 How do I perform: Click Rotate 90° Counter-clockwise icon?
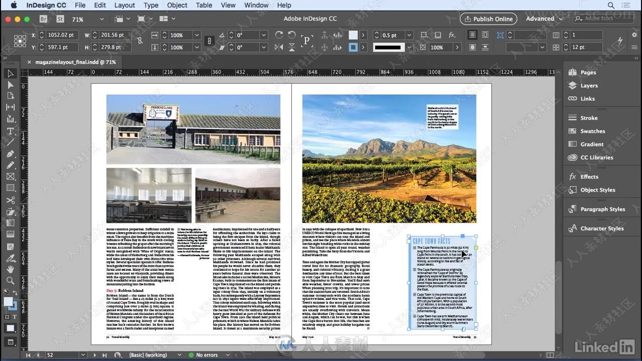pyautogui.click(x=292, y=35)
